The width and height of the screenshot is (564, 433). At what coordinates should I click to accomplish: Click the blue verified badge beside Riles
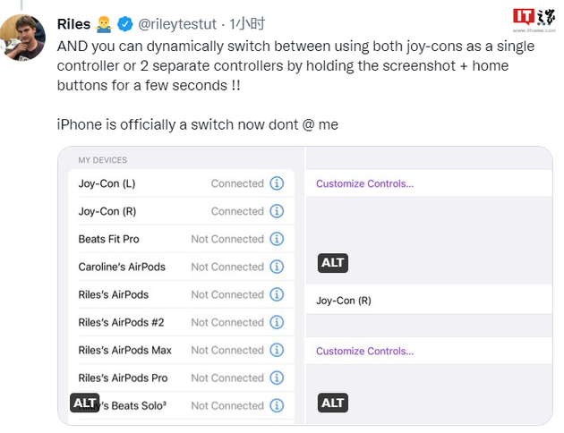(124, 24)
